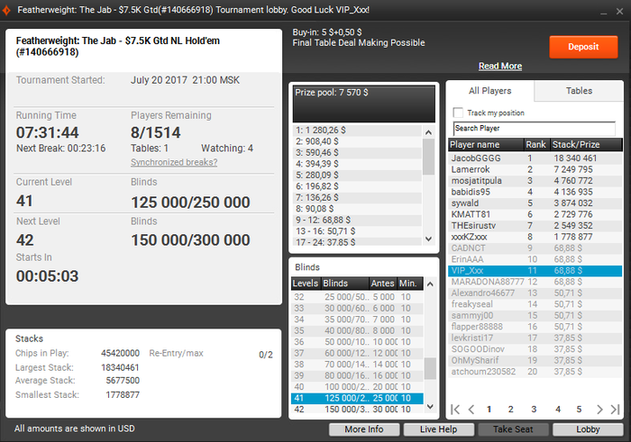Click the More Info button

364,429
